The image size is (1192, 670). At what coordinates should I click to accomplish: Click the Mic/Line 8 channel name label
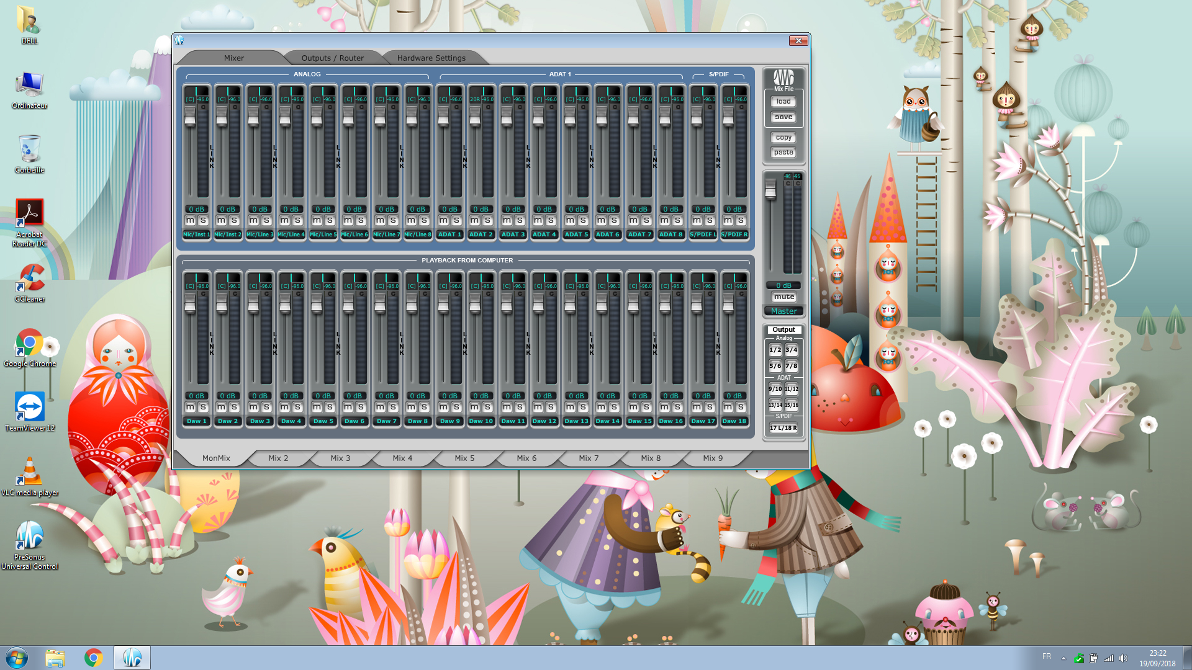click(x=418, y=235)
